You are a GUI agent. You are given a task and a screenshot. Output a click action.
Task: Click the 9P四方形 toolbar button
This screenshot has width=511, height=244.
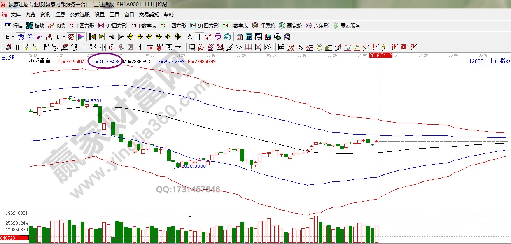(112, 26)
